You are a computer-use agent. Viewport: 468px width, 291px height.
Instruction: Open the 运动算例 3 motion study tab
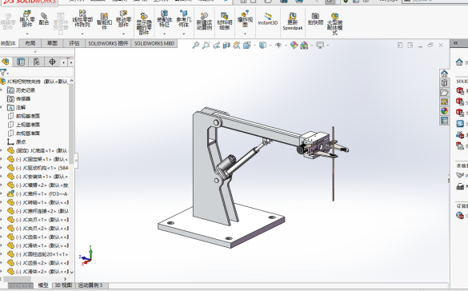click(90, 285)
